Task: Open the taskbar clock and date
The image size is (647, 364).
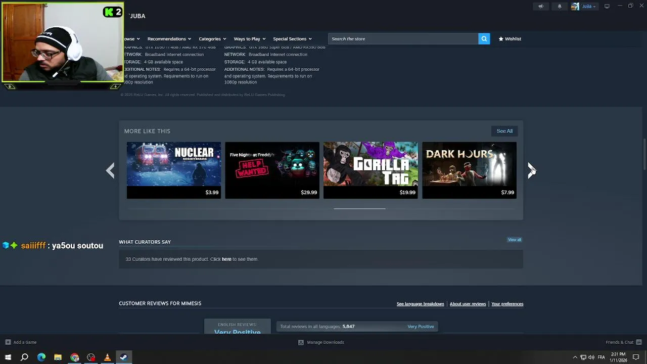Action: pos(618,357)
